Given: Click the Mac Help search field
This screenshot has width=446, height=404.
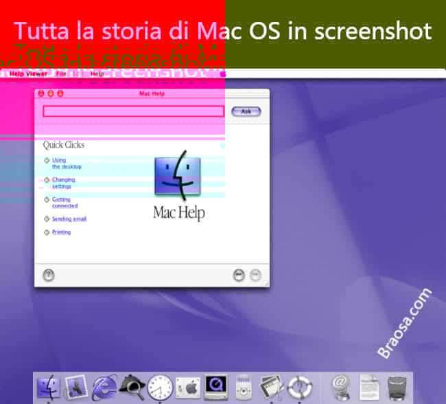Looking at the screenshot, I should (x=134, y=111).
